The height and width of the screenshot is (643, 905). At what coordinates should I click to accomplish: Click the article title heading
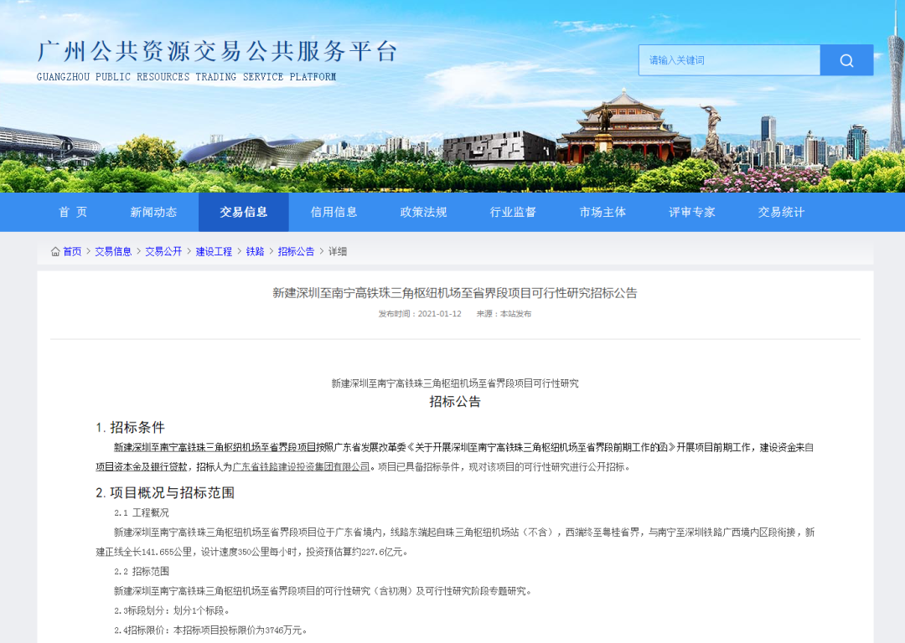pyautogui.click(x=455, y=293)
